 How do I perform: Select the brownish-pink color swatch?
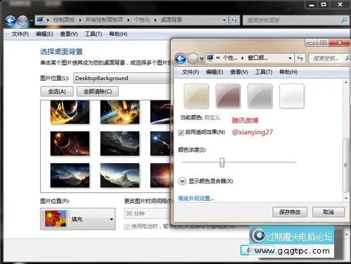pos(228,96)
